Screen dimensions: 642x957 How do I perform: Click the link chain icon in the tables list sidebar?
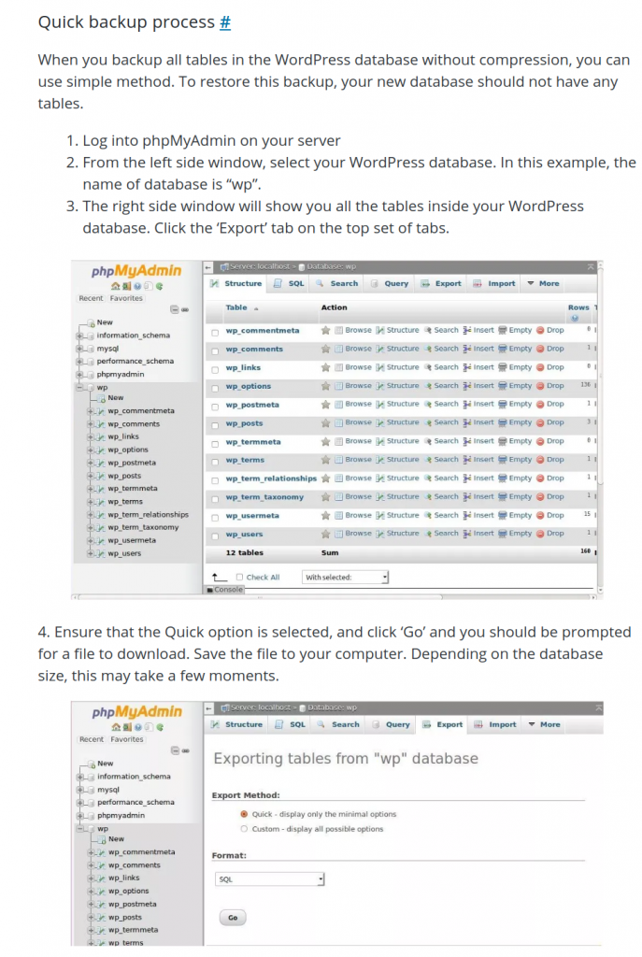[x=185, y=309]
